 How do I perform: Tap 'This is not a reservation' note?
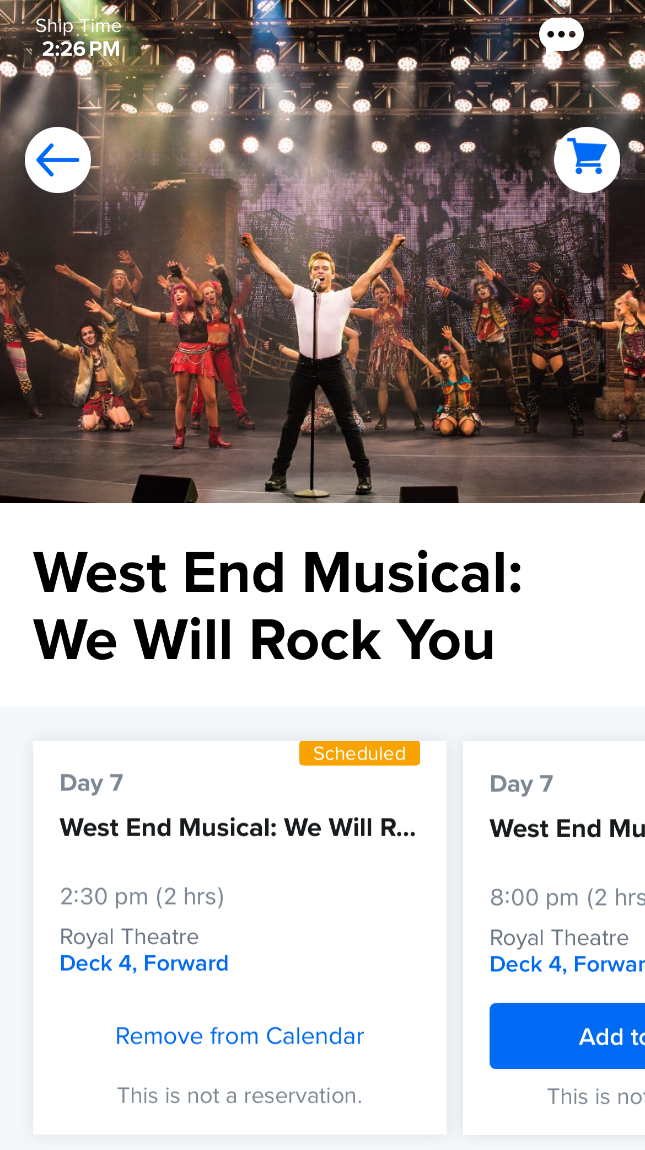(x=240, y=1095)
